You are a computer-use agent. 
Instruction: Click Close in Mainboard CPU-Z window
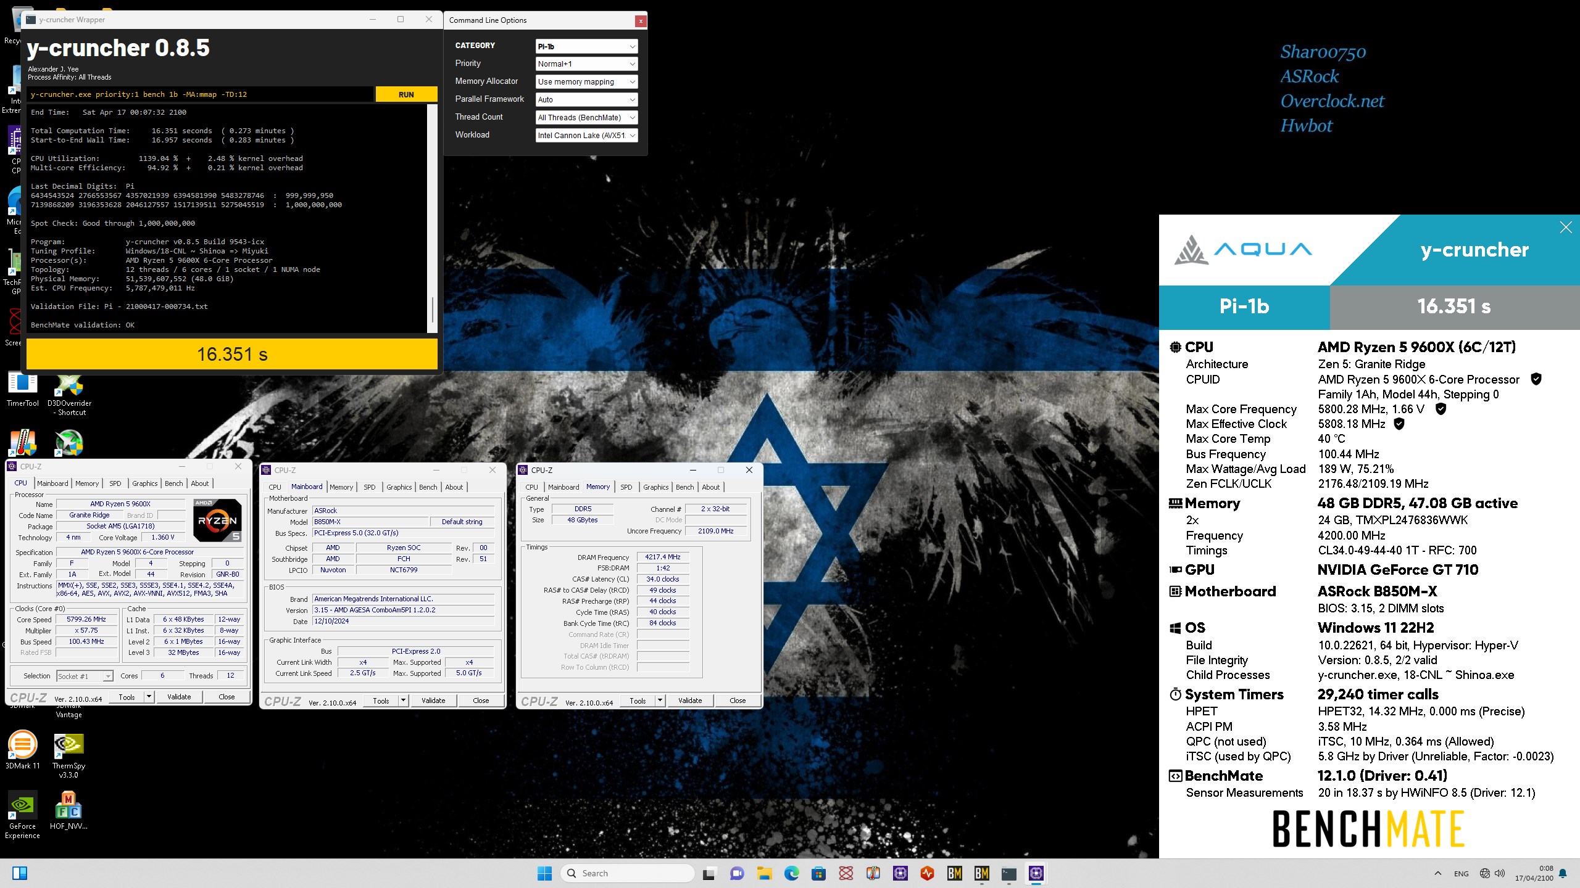coord(481,701)
